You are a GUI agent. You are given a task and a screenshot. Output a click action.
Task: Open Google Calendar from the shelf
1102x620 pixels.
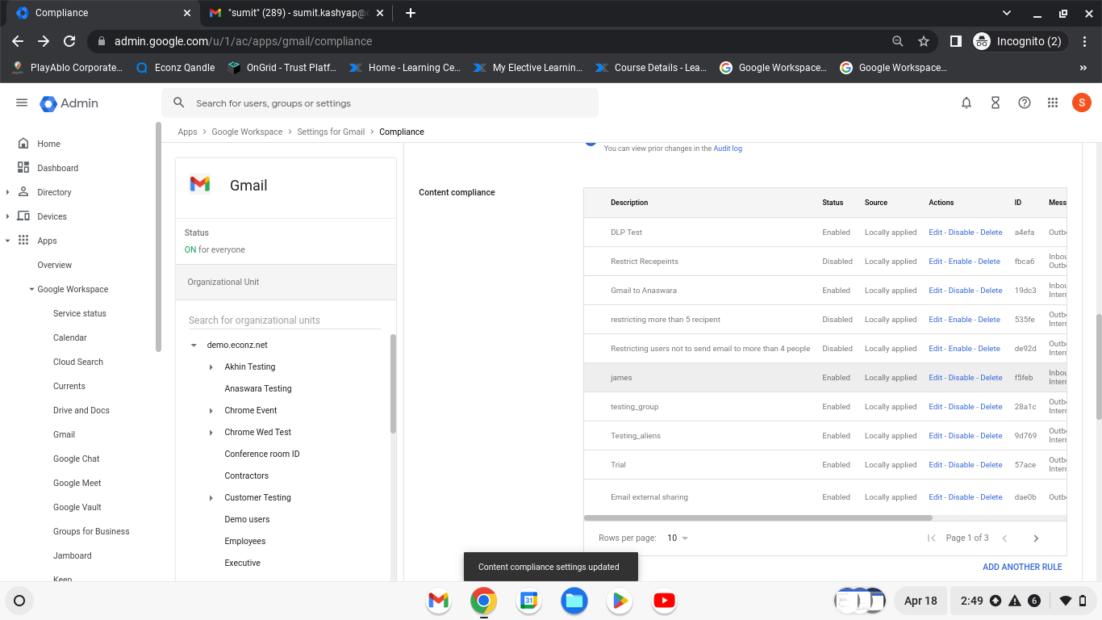(x=528, y=601)
